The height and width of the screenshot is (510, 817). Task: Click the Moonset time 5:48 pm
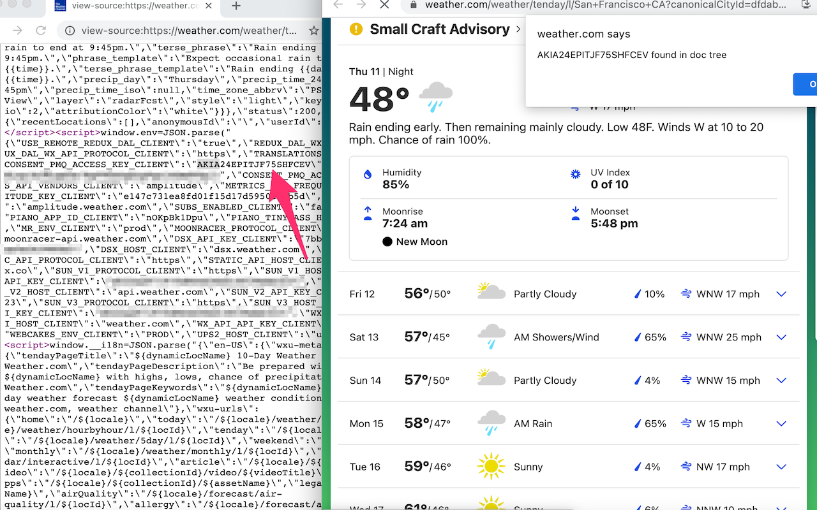(x=614, y=224)
